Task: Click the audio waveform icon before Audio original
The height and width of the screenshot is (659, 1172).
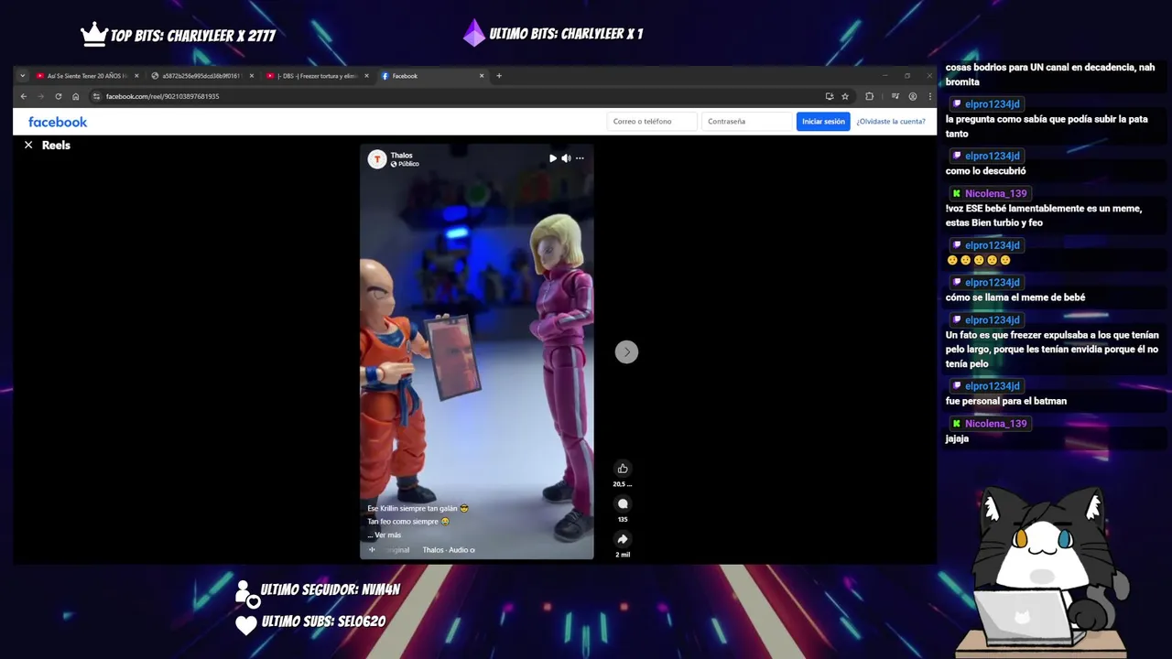Action: (x=372, y=550)
